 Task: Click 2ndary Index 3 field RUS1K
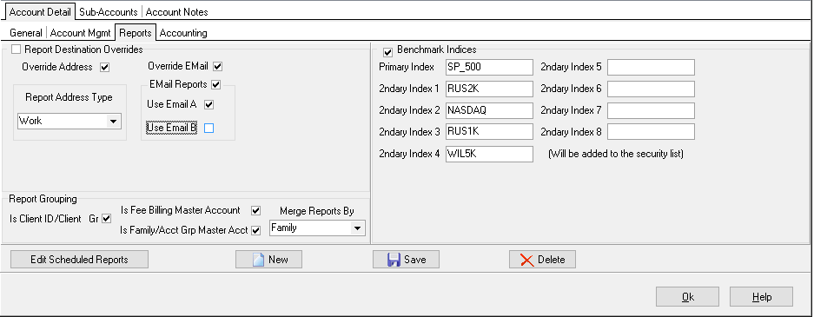click(x=490, y=132)
